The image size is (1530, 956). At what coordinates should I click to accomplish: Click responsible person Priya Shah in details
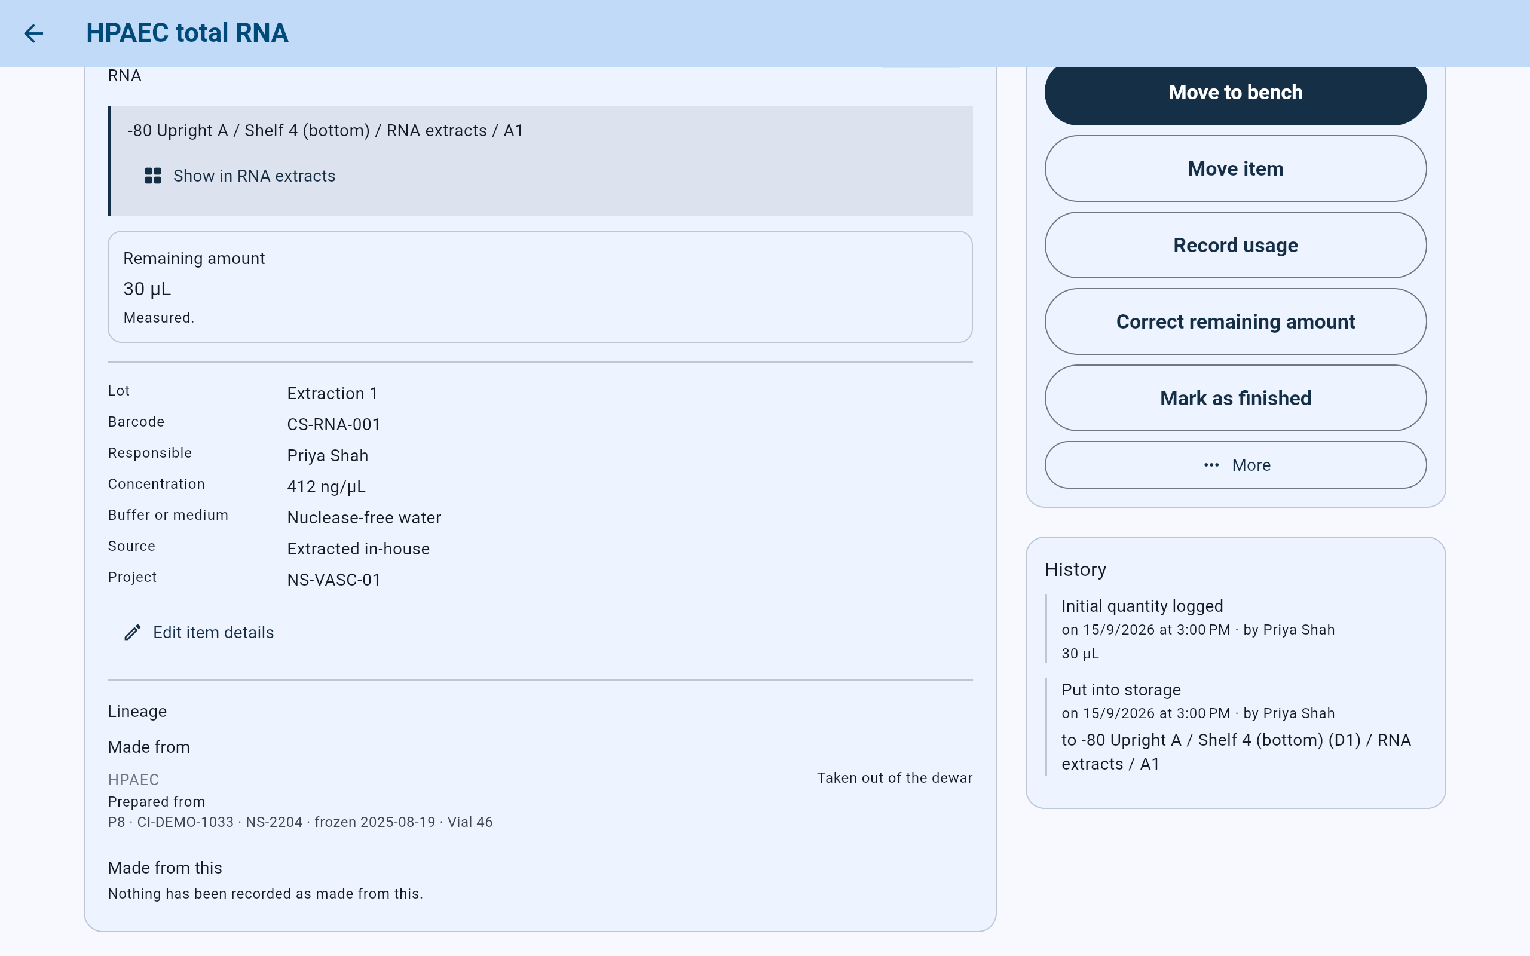[x=328, y=455]
